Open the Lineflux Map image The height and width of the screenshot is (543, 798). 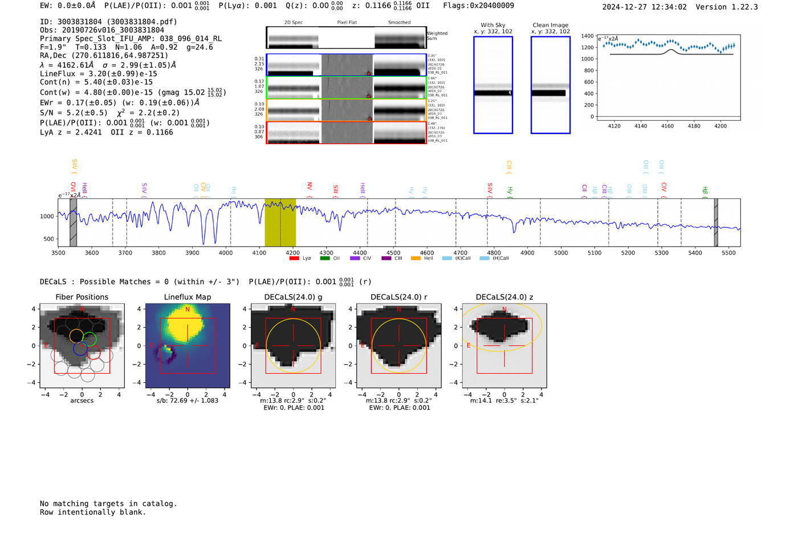click(188, 346)
